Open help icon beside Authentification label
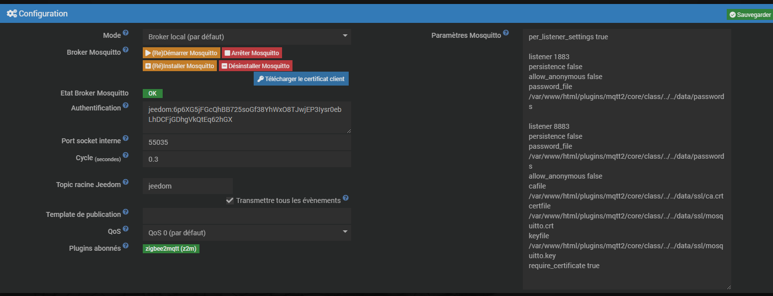The height and width of the screenshot is (296, 773). pos(126,105)
